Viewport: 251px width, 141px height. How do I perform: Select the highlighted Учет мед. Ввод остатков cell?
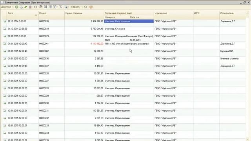(x=129, y=21)
